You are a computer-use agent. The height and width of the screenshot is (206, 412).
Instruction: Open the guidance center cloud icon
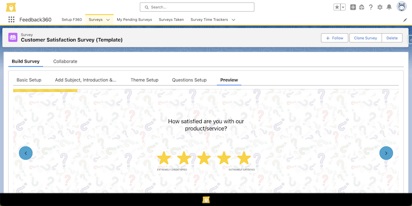(362, 7)
